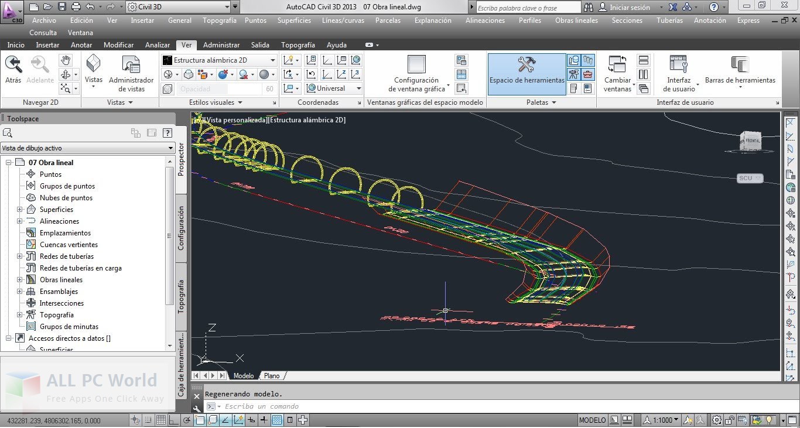
Task: Switch to the Analizar ribbon tab
Action: click(158, 45)
